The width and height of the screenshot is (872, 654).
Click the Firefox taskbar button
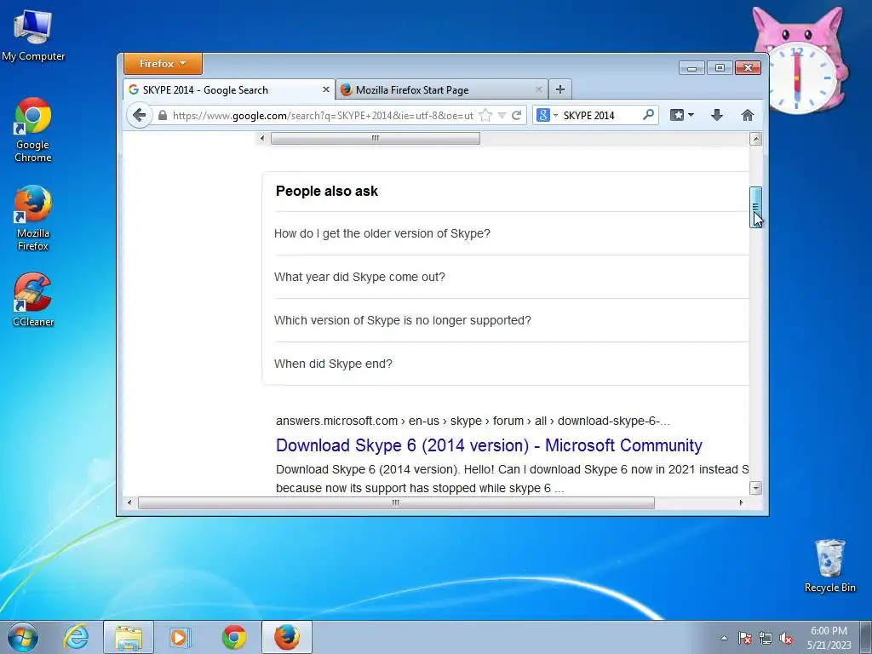click(x=287, y=637)
